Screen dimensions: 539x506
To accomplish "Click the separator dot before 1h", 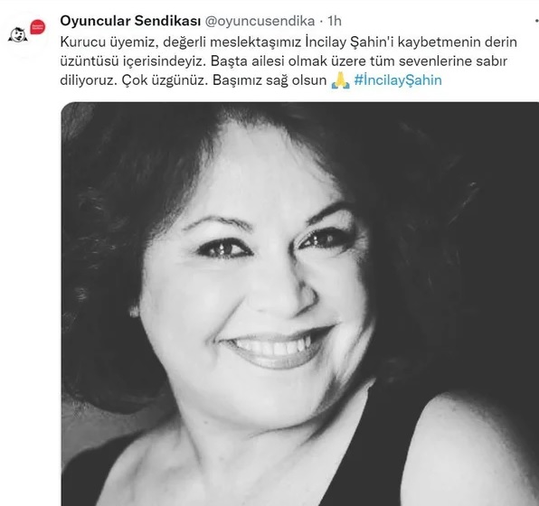I will [321, 22].
